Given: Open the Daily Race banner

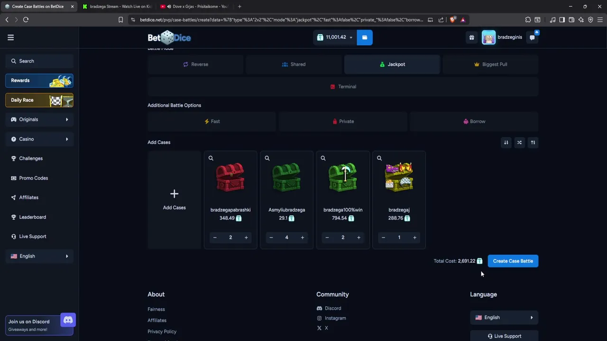Looking at the screenshot, I should (39, 100).
